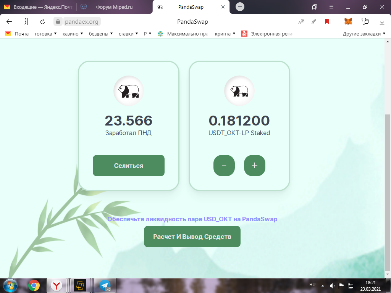Click the minus unstake button
This screenshot has height=293, width=391.
point(224,166)
